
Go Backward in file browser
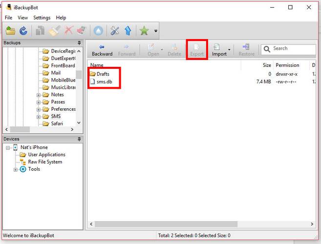[x=102, y=50]
